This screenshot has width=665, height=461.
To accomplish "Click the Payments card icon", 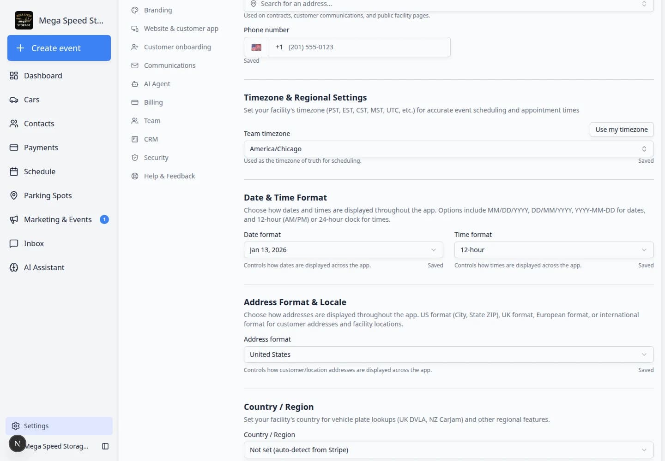I will (x=14, y=148).
